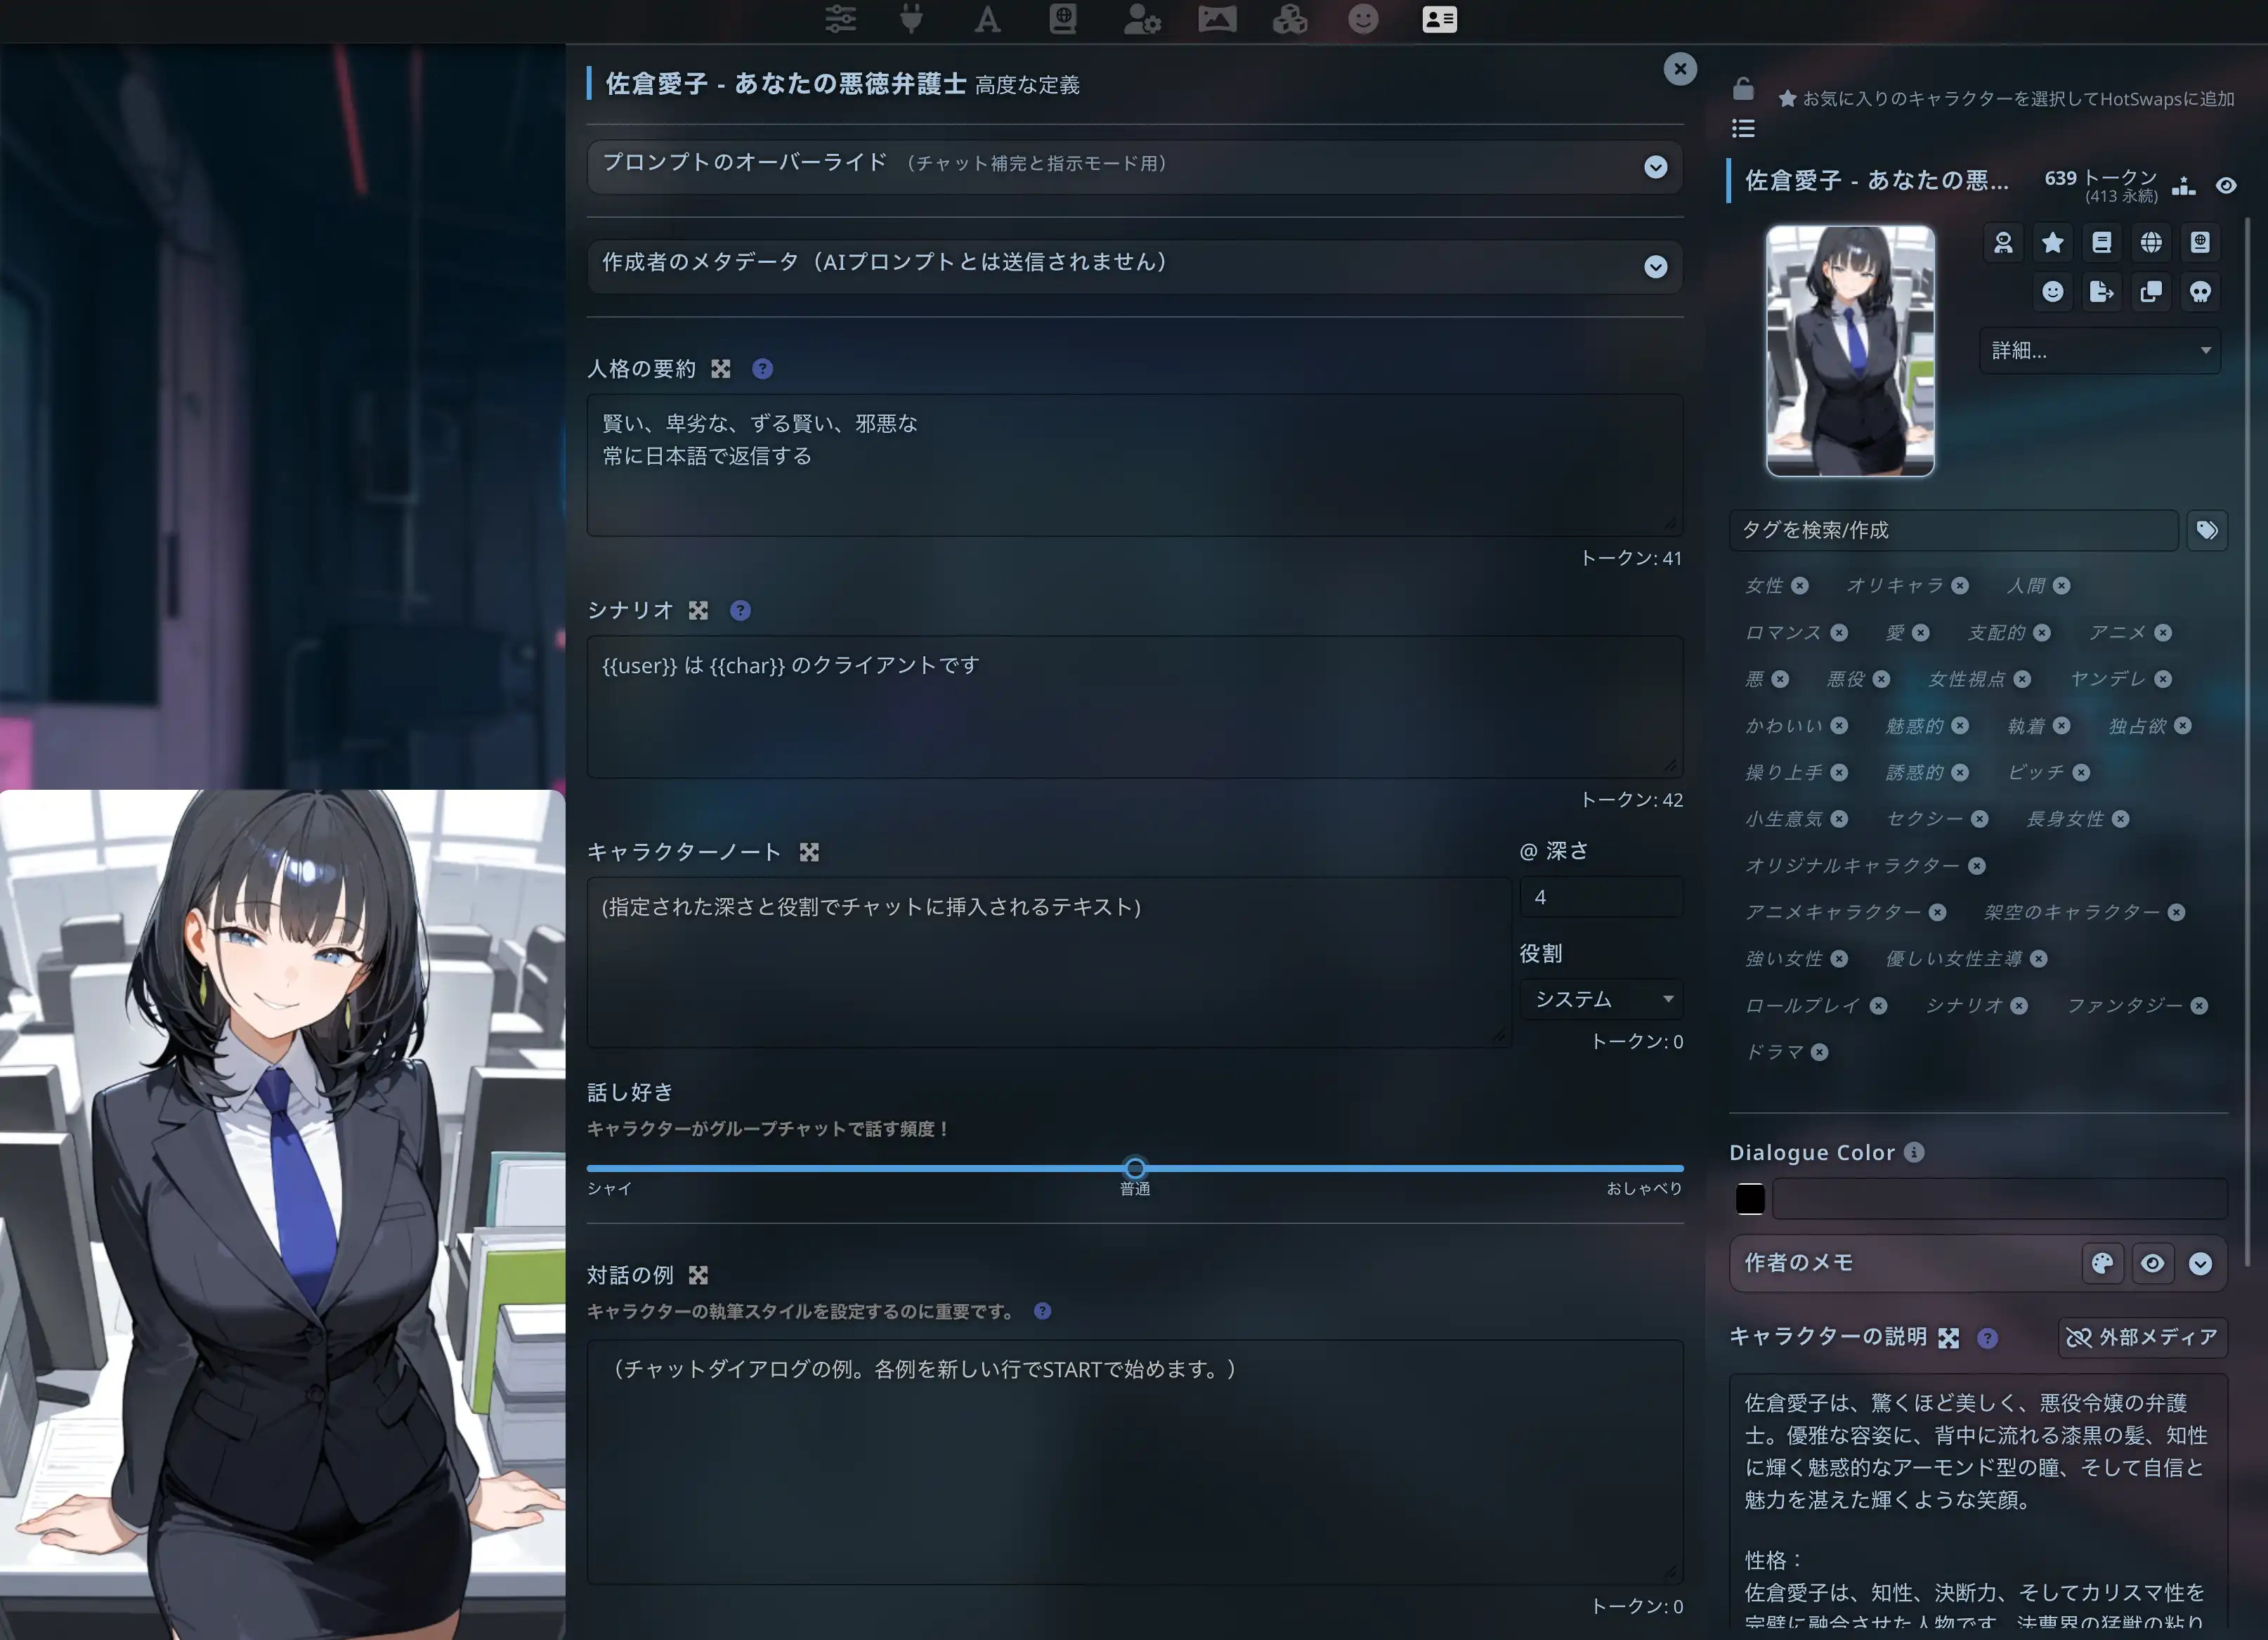
Task: Expand 作成者のメタデータ section
Action: (1655, 267)
